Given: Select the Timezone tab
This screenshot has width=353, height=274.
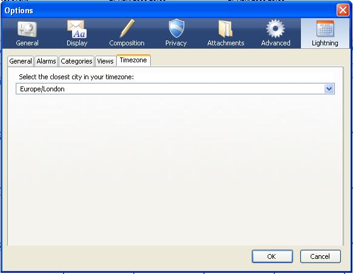Looking at the screenshot, I should [x=133, y=60].
